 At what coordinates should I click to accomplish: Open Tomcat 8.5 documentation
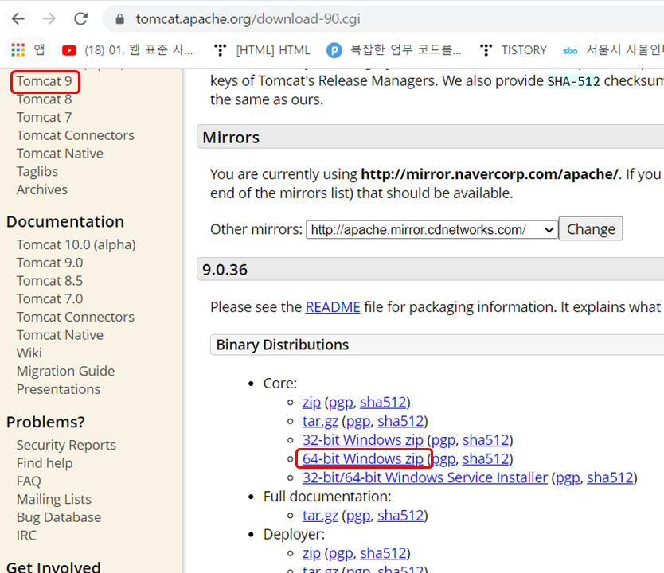click(49, 281)
